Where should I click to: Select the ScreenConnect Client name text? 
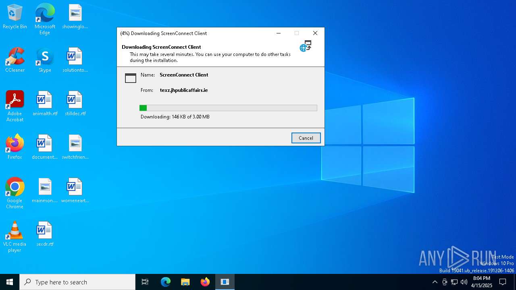tap(184, 75)
